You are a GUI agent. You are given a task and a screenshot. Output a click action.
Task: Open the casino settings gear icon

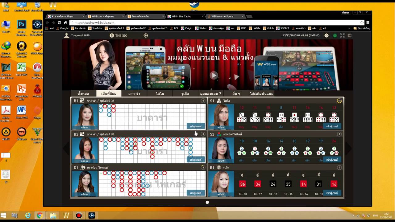click(326, 35)
